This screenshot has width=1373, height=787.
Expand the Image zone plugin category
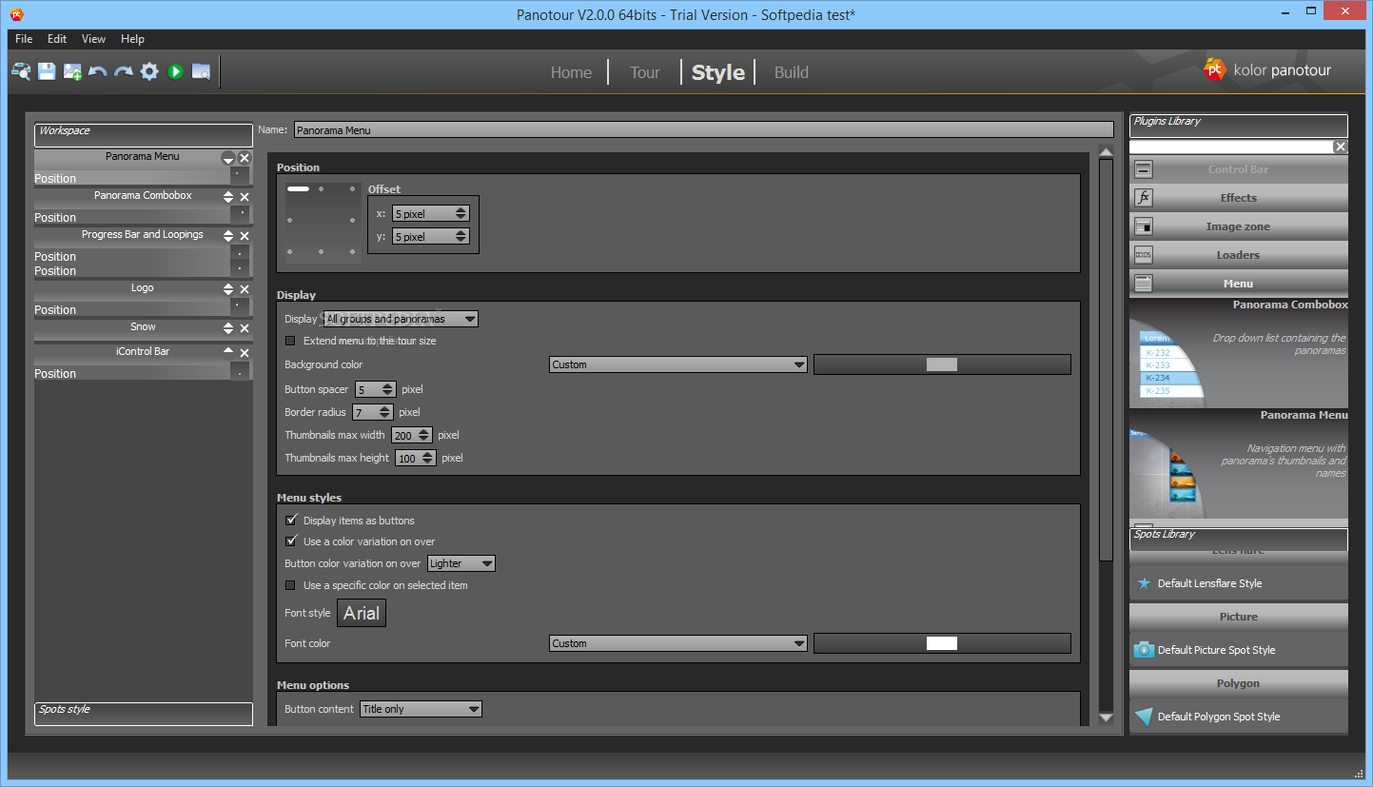coord(1239,226)
